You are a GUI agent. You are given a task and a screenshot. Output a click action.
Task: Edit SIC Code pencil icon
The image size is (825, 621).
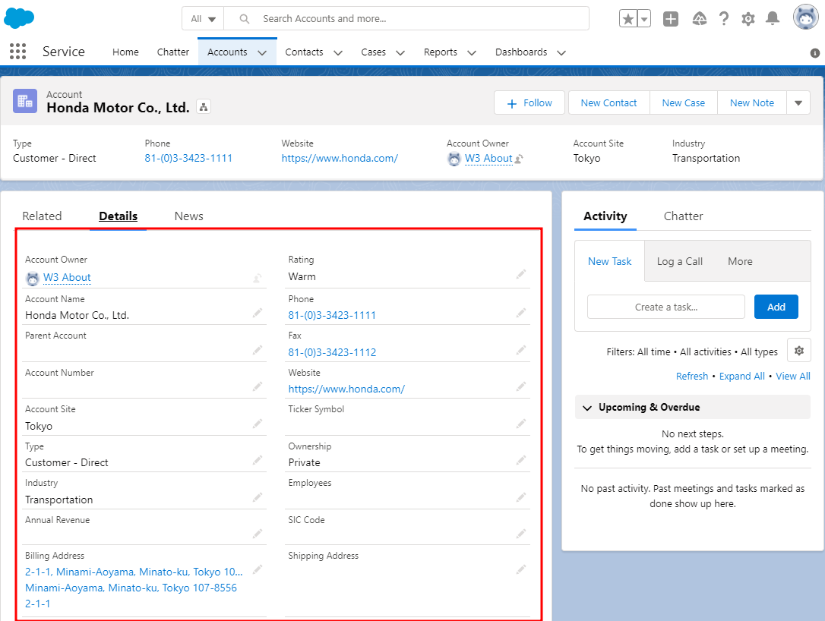click(x=521, y=534)
